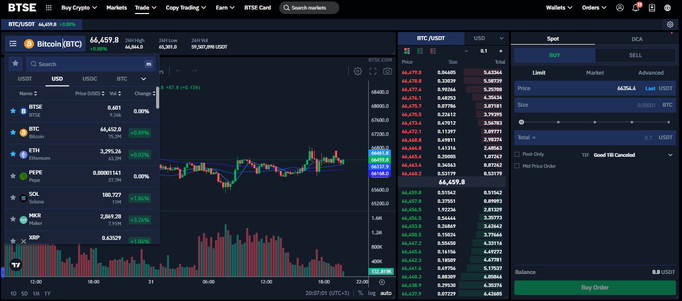Open the TIF Good Till Canceled dropdown
Image resolution: width=682 pixels, height=301 pixels.
pyautogui.click(x=634, y=155)
